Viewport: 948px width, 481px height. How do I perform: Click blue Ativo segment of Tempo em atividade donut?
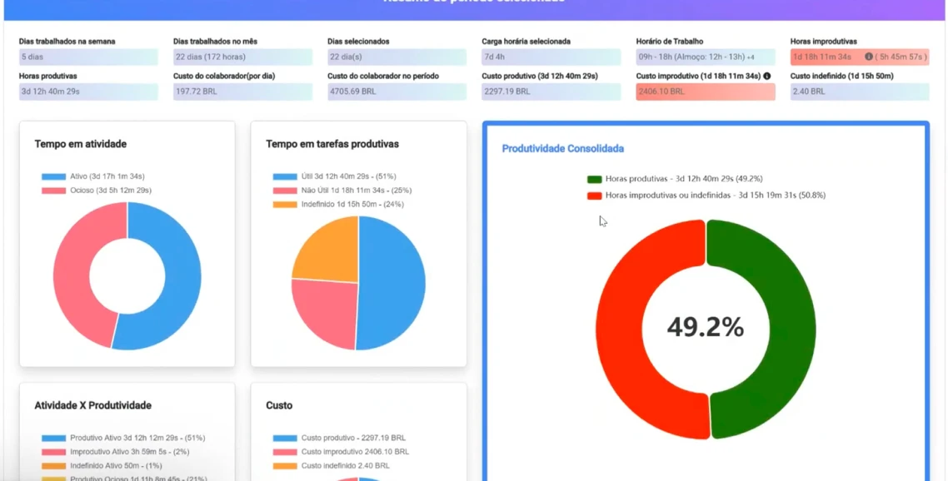pos(183,278)
